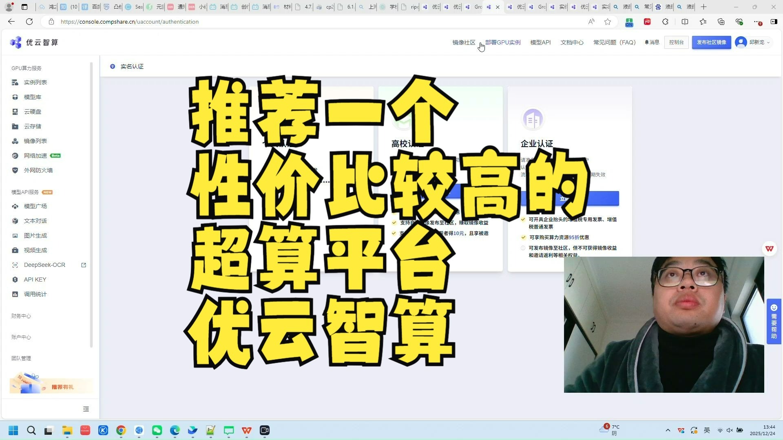Open 实例列表 in the sidebar
Image resolution: width=783 pixels, height=440 pixels.
coord(35,82)
